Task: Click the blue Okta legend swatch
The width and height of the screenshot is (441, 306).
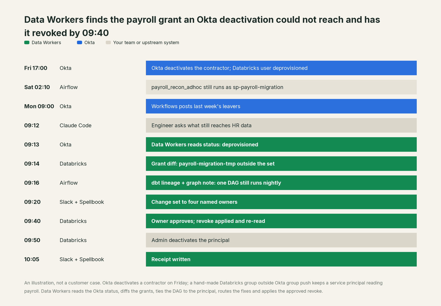Action: 79,43
